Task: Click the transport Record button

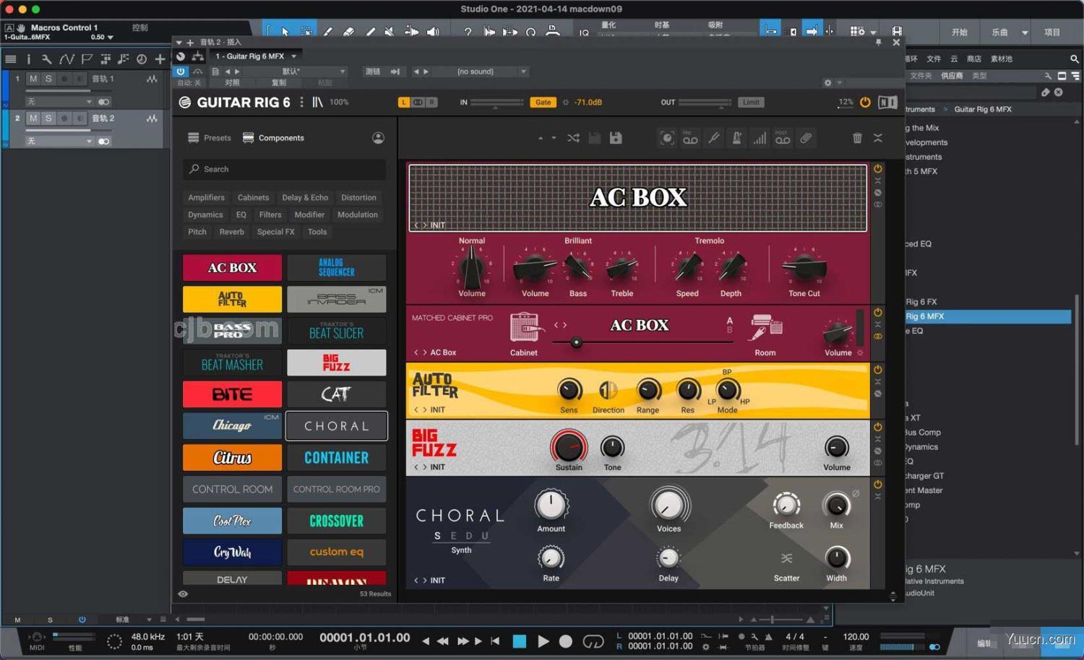Action: pyautogui.click(x=566, y=641)
